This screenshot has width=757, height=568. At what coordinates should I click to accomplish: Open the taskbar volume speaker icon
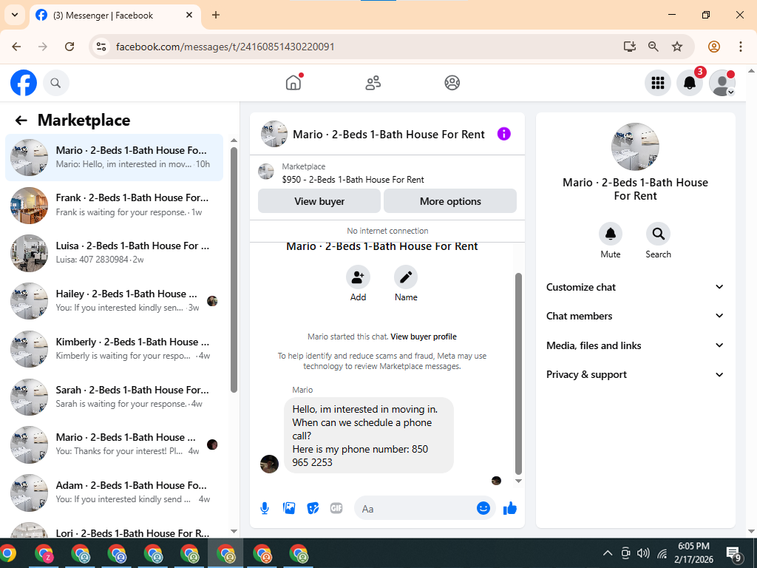643,553
